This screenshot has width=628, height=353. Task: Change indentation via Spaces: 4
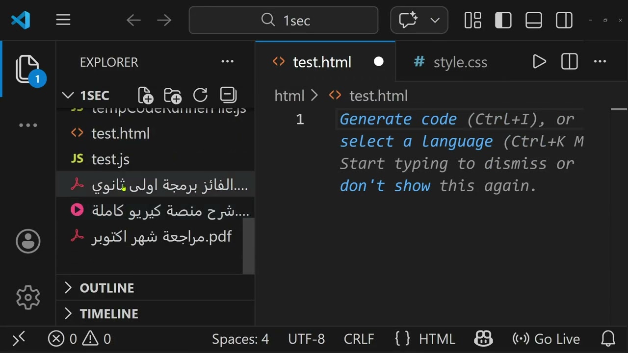click(240, 339)
